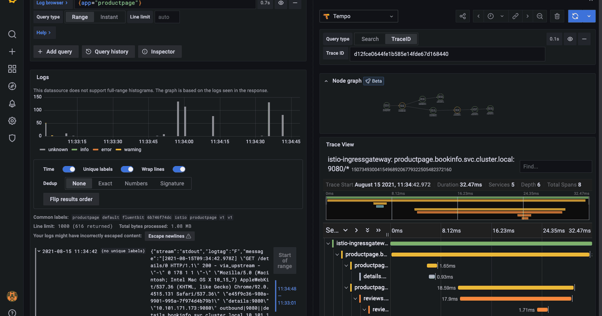Image resolution: width=602 pixels, height=316 pixels.
Task: Select Numbers dedup option
Action: pos(136,184)
